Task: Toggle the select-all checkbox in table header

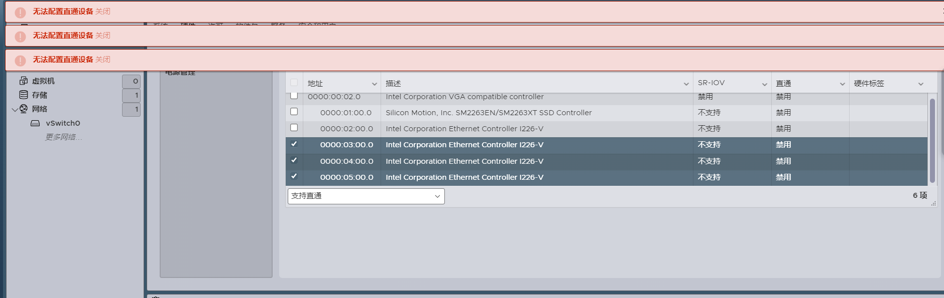Action: pyautogui.click(x=294, y=83)
